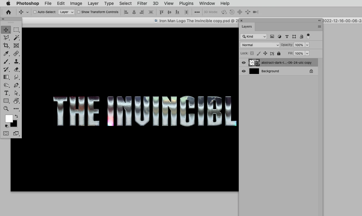Collapse the Layers panel double-arrow

pos(319,21)
